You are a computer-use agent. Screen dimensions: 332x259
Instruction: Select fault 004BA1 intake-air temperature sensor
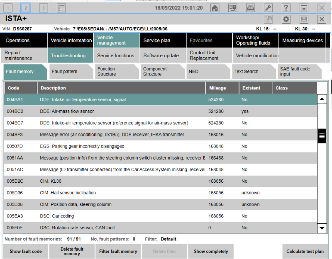click(x=160, y=99)
